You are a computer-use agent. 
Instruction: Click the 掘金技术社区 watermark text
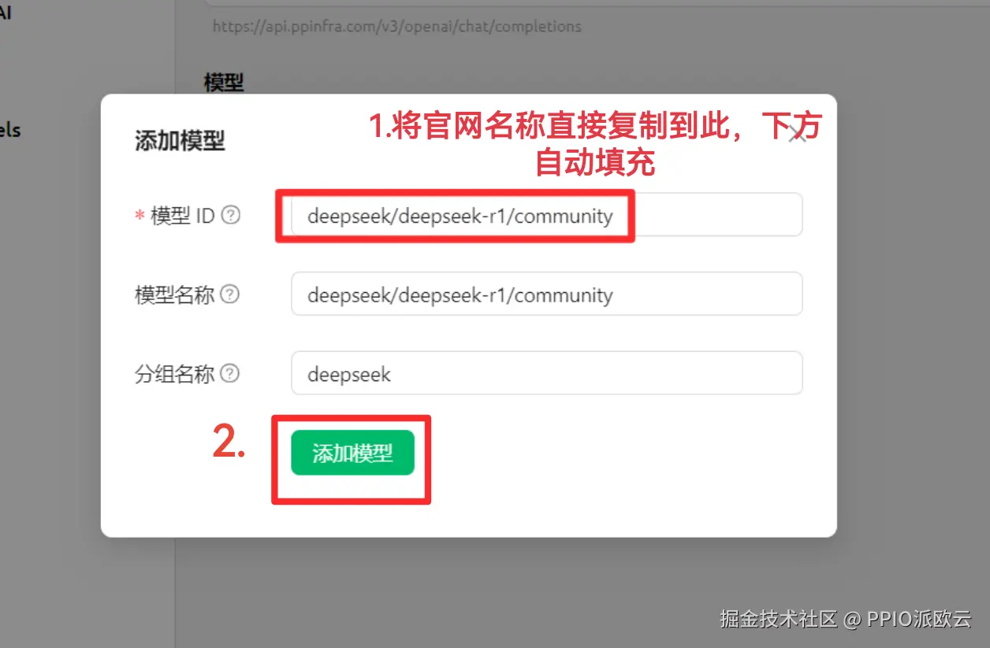coord(779,618)
